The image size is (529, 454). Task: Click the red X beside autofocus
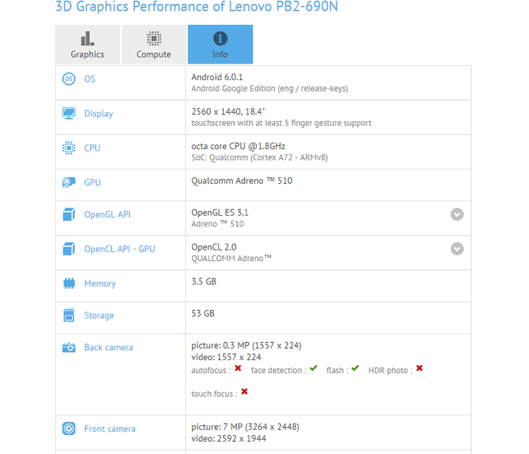coord(238,368)
